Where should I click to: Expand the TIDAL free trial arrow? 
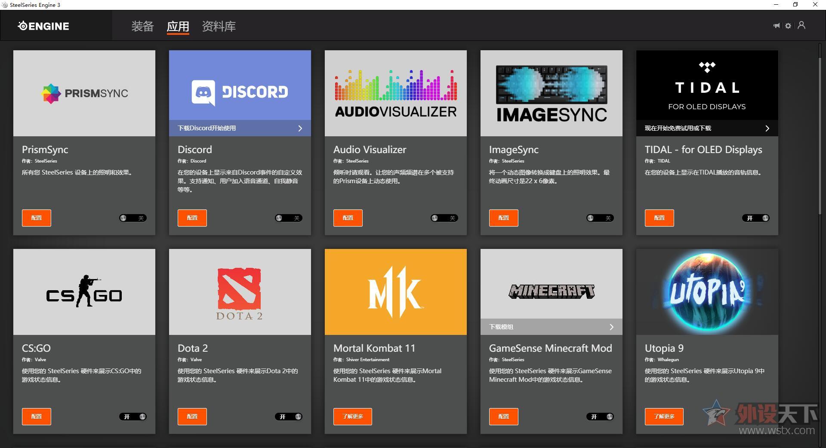pos(767,128)
